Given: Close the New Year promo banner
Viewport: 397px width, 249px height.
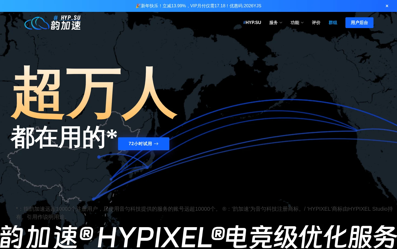Looking at the screenshot, I should [x=387, y=6].
